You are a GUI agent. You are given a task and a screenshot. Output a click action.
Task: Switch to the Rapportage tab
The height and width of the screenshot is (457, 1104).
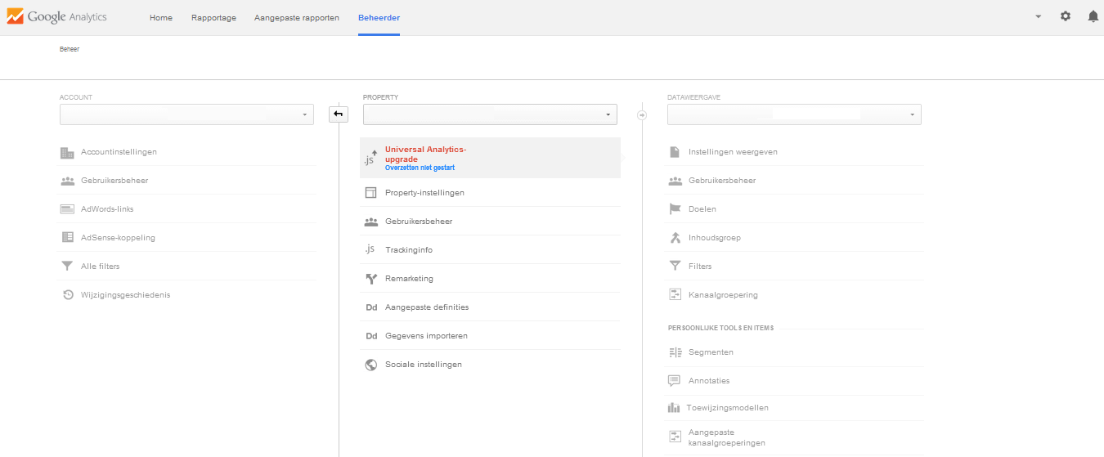pyautogui.click(x=213, y=18)
